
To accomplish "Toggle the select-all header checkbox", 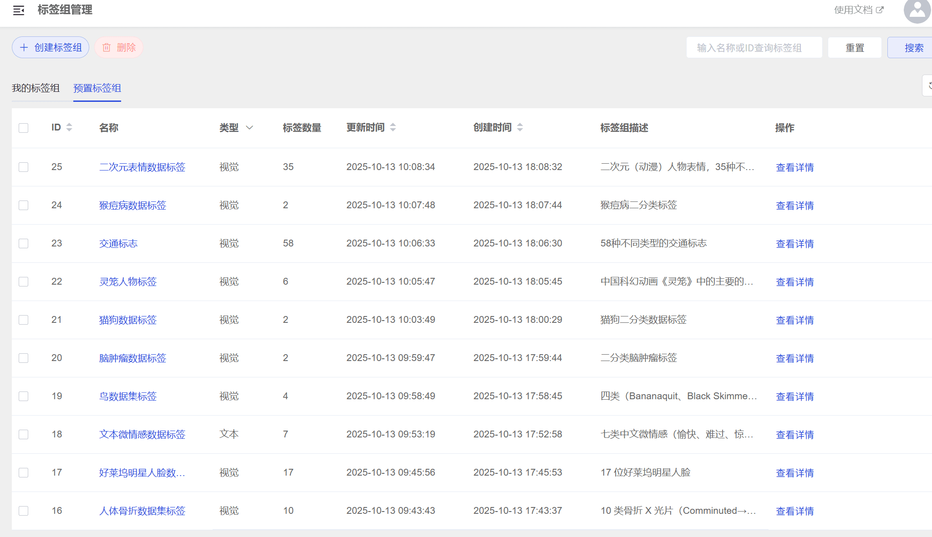I will [24, 128].
